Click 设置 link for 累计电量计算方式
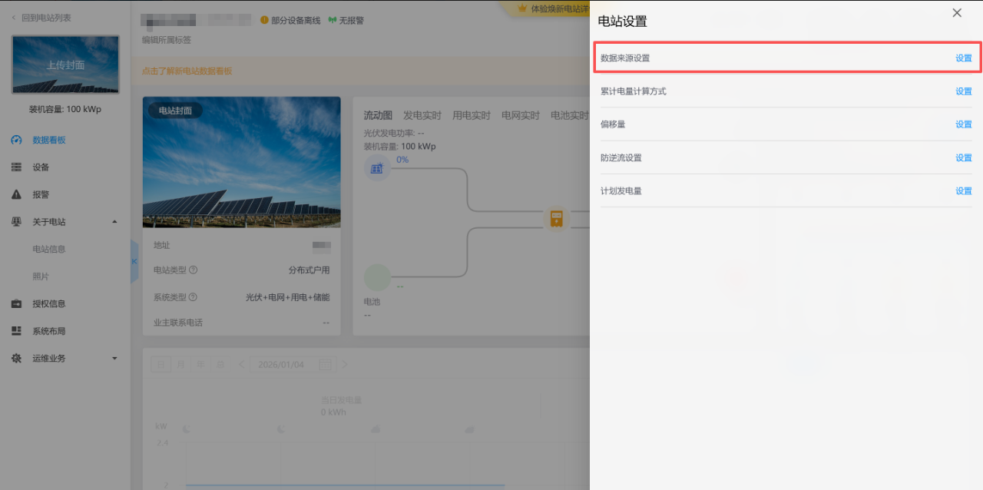The width and height of the screenshot is (983, 490). [x=963, y=91]
